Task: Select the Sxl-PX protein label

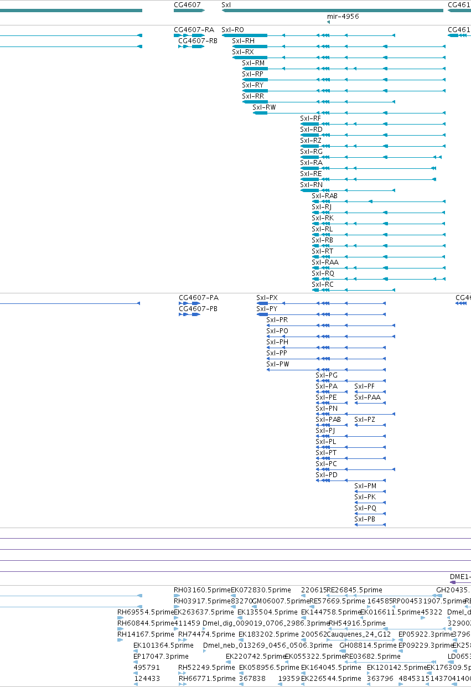Action: pos(267,298)
